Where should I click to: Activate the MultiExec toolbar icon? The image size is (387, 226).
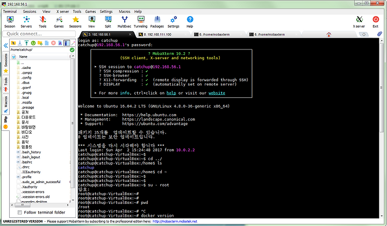click(x=124, y=22)
